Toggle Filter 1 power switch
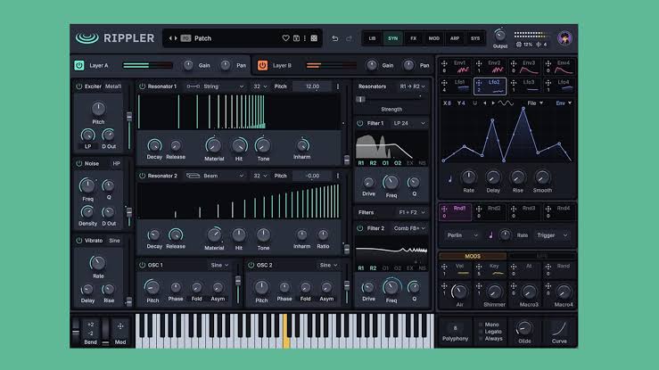 point(359,123)
